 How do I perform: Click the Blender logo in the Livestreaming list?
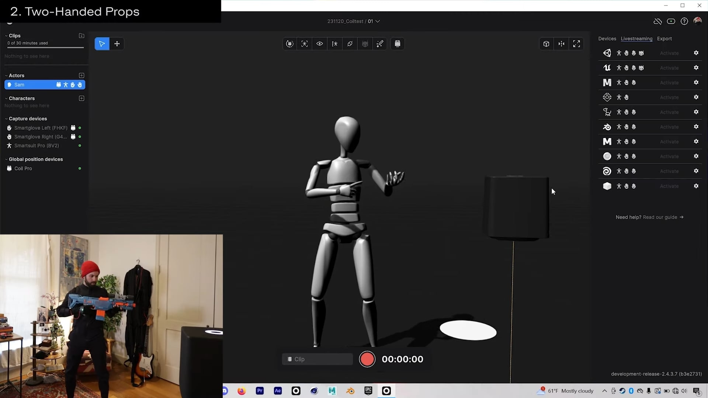pyautogui.click(x=607, y=127)
